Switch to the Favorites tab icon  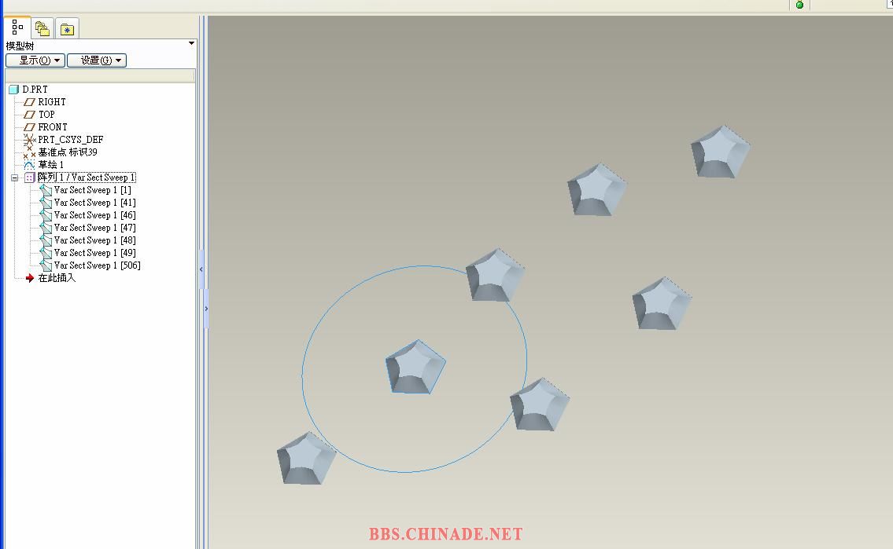click(67, 28)
